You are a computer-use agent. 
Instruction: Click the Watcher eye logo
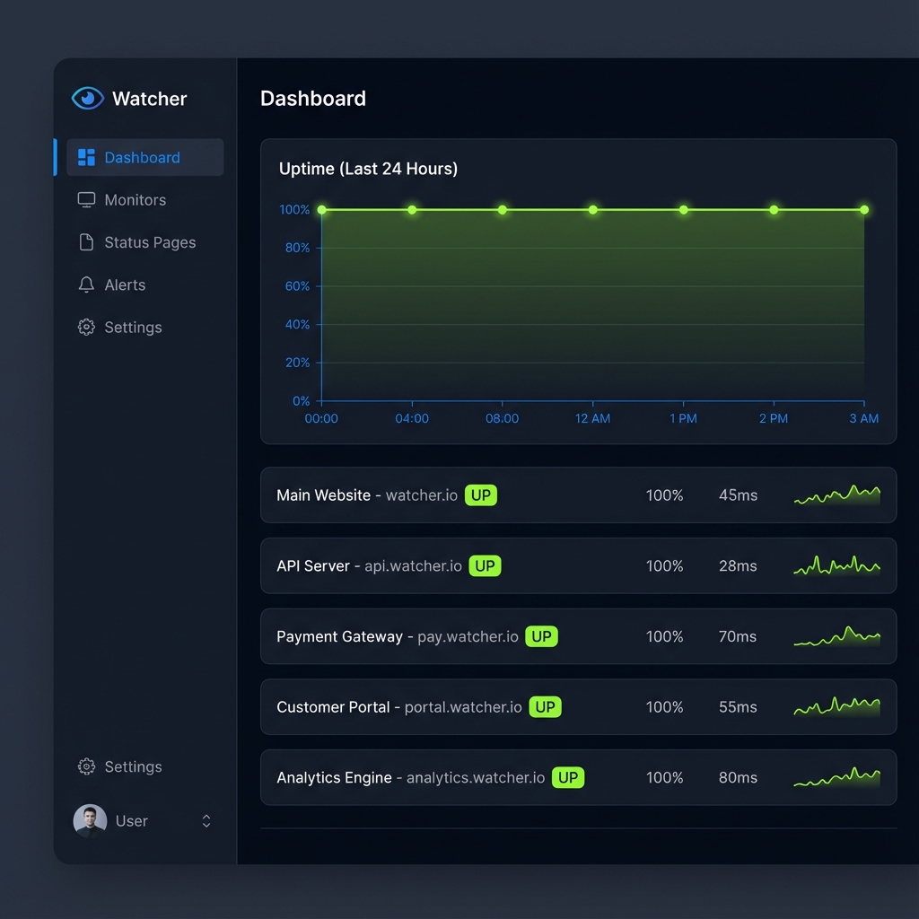[x=87, y=99]
